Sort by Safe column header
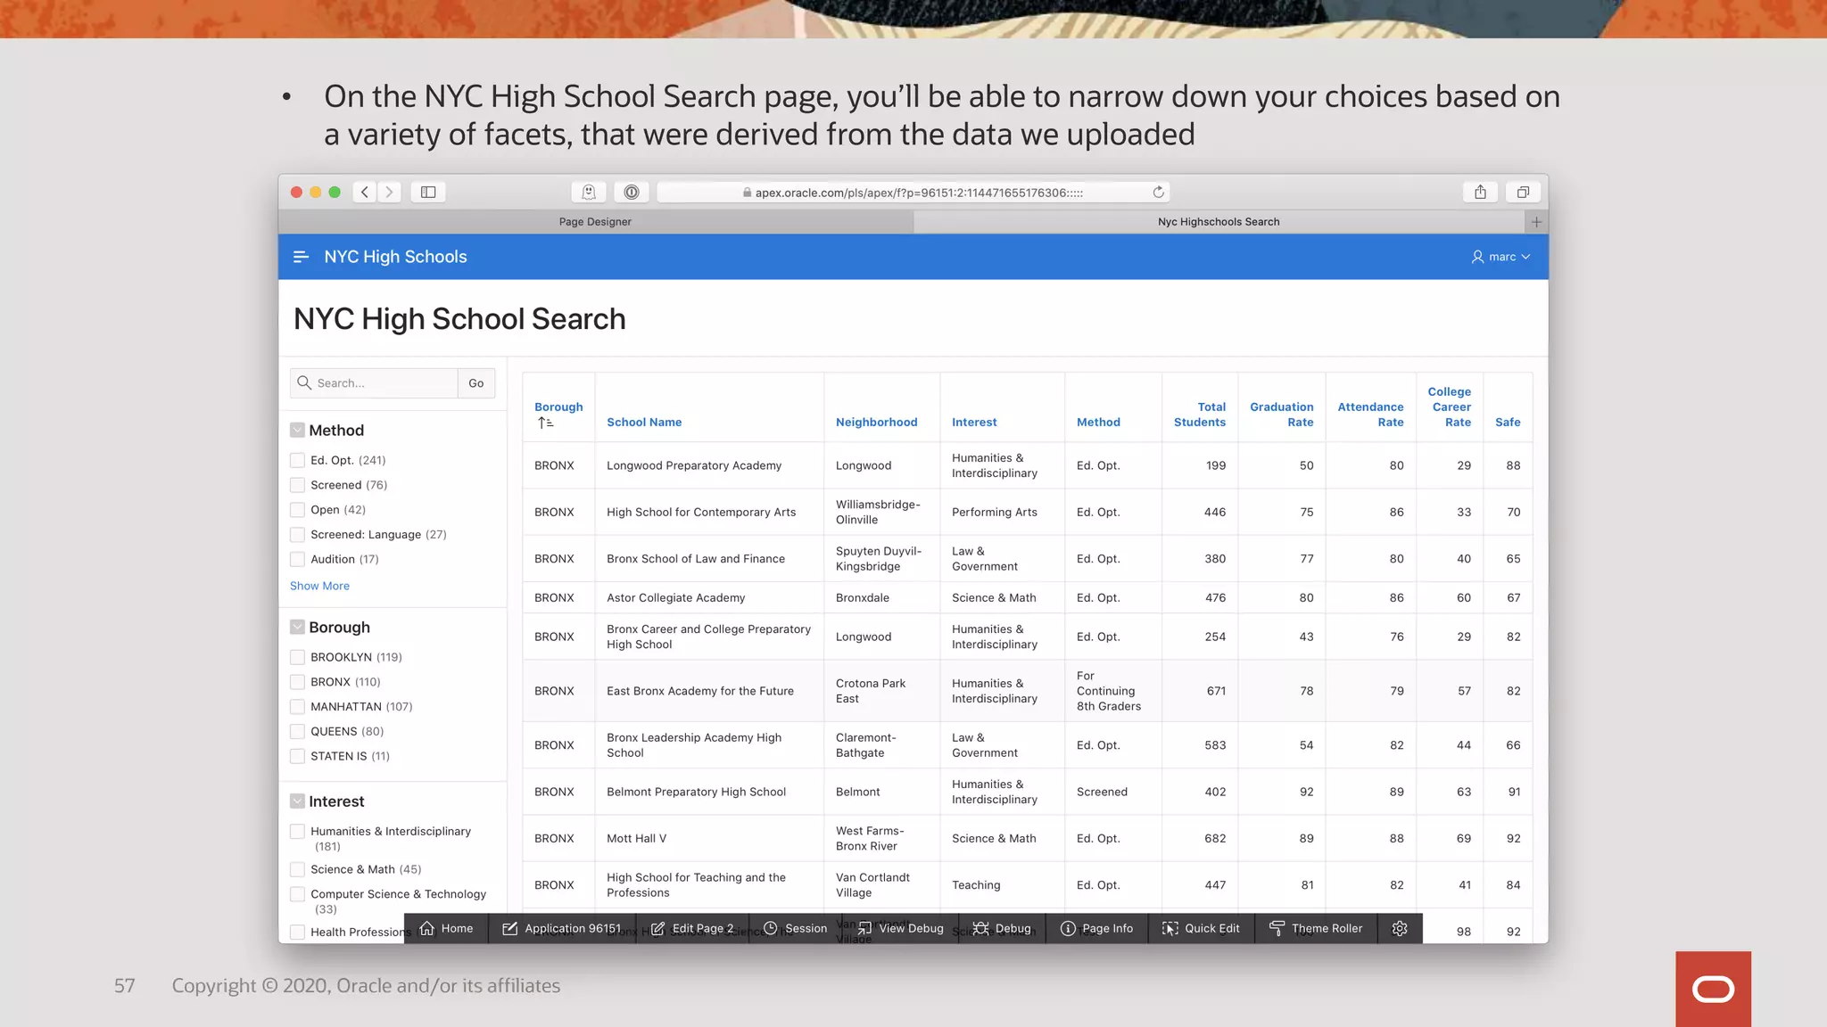Screen dimensions: 1827x1027 1508,423
